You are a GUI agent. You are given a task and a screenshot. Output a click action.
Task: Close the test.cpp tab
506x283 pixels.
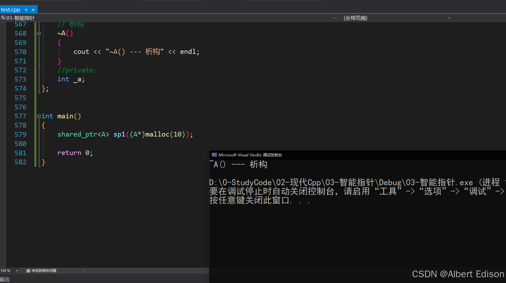(x=33, y=10)
